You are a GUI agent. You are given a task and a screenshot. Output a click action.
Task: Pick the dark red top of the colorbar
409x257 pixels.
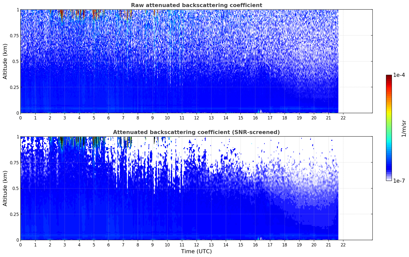click(389, 76)
